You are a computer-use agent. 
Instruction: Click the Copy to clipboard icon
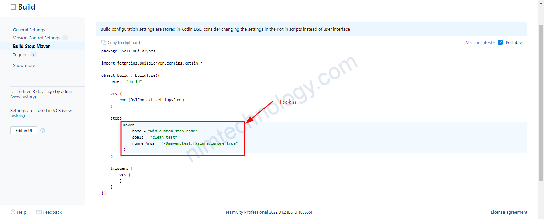click(x=103, y=42)
